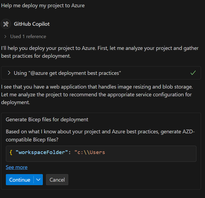
Task: Click the "GitHub Copilot" name label
Action: (x=32, y=24)
